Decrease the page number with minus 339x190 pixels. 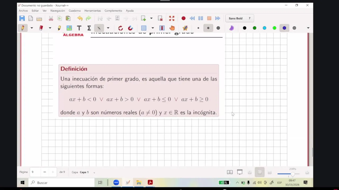click(x=44, y=172)
